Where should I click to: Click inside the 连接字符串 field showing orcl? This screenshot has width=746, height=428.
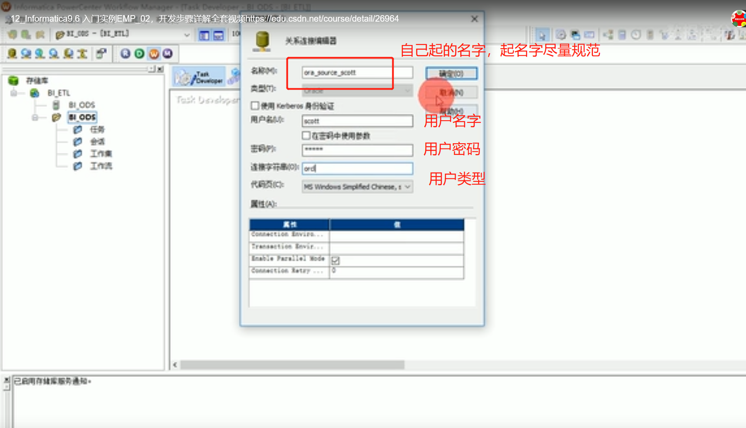(x=357, y=168)
